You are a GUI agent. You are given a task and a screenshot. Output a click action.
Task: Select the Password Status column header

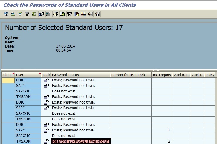point(81,75)
